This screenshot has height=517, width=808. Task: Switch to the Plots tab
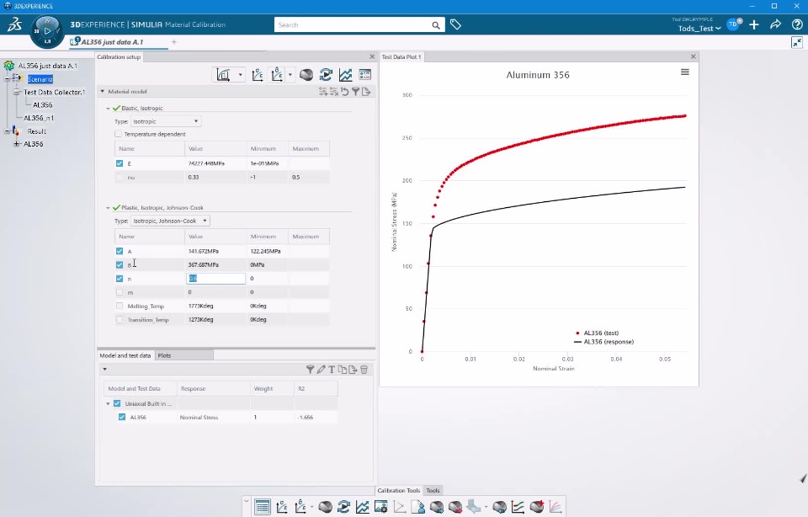tap(164, 355)
